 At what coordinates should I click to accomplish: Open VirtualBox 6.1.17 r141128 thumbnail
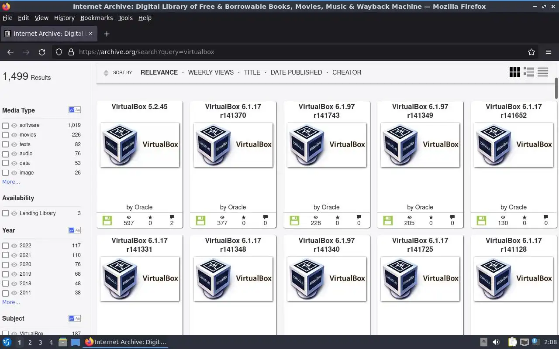tap(514, 279)
